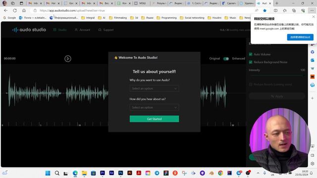
Task: Open the Account nav item
Action: [x=83, y=30]
